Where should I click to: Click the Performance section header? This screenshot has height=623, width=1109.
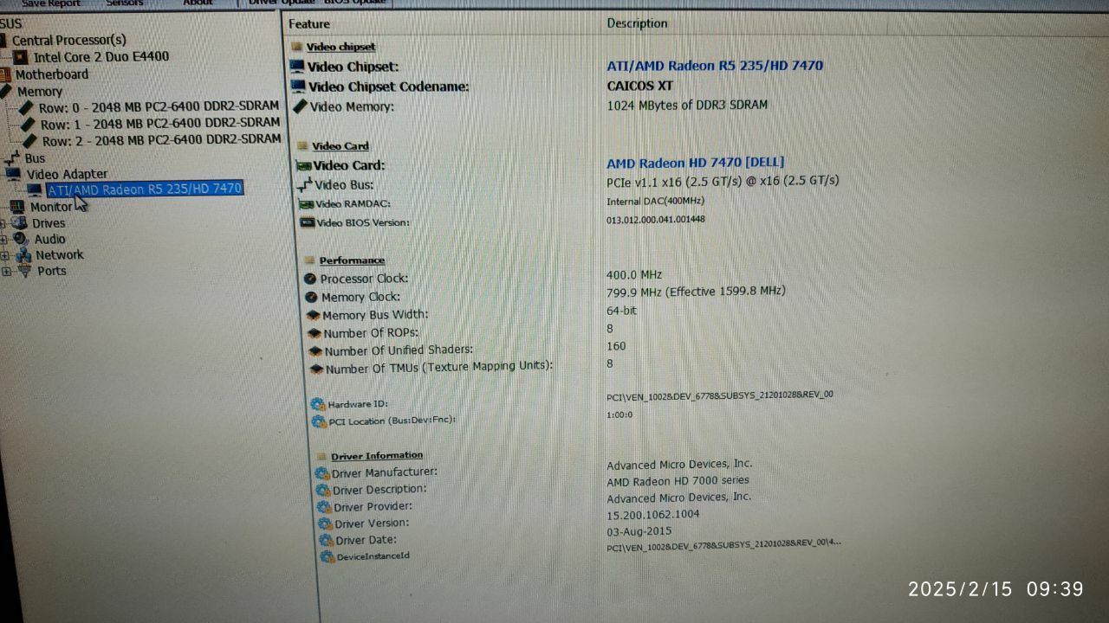352,260
